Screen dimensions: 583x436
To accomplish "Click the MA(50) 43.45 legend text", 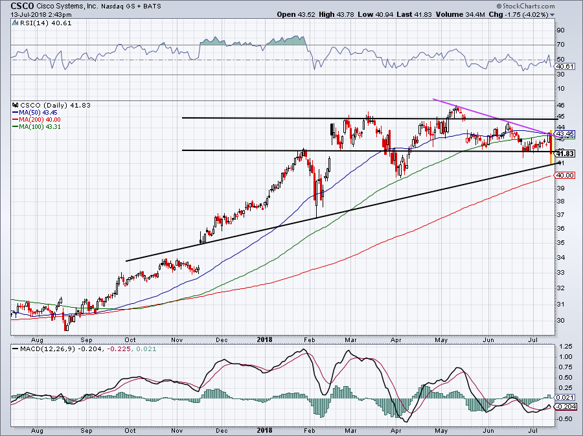I will point(38,112).
